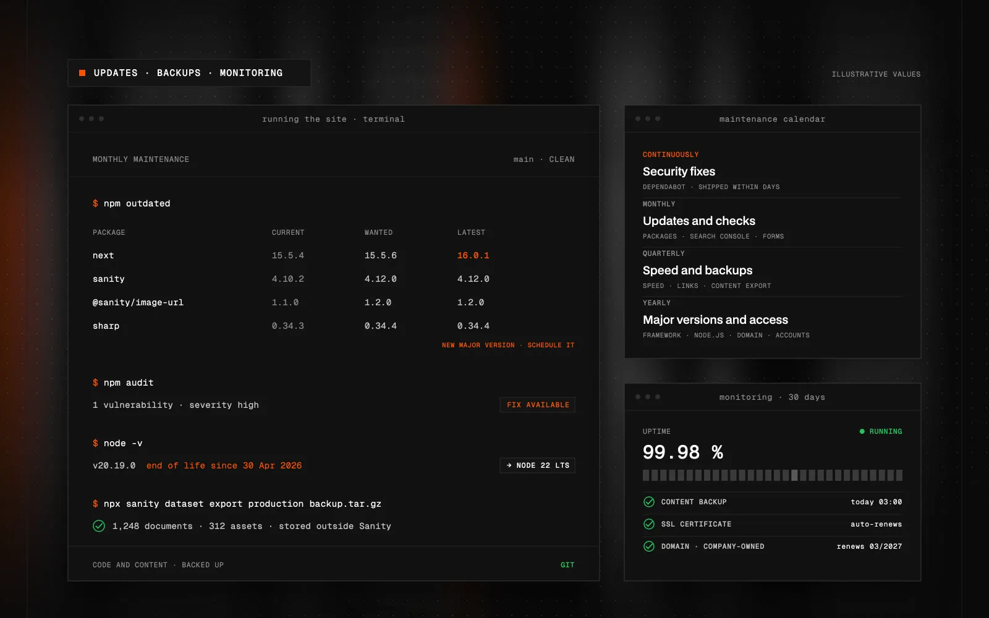This screenshot has width=989, height=618.
Task: Click the node -v command line
Action: [117, 443]
